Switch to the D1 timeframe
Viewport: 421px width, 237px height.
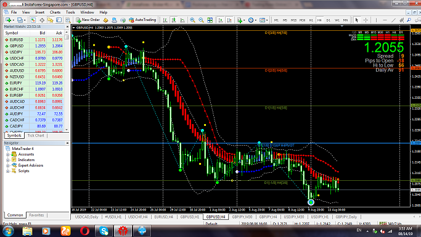(x=328, y=20)
